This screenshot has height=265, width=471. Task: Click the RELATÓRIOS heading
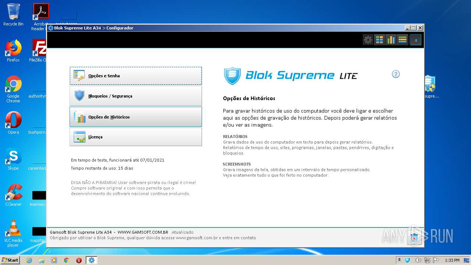pyautogui.click(x=235, y=137)
